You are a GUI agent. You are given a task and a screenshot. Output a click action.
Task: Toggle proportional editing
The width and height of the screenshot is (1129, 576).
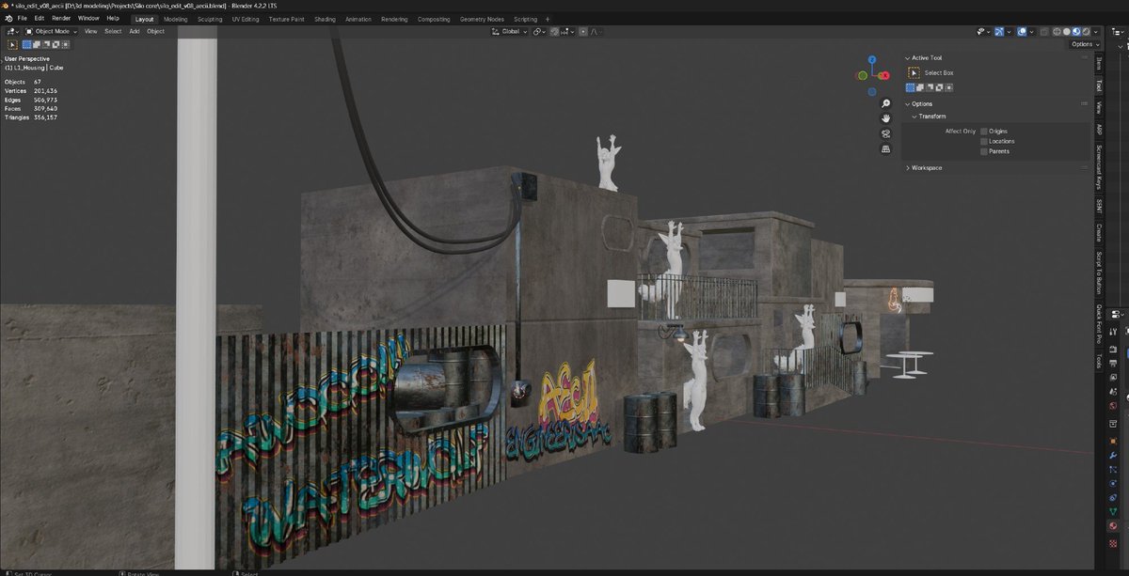point(582,31)
